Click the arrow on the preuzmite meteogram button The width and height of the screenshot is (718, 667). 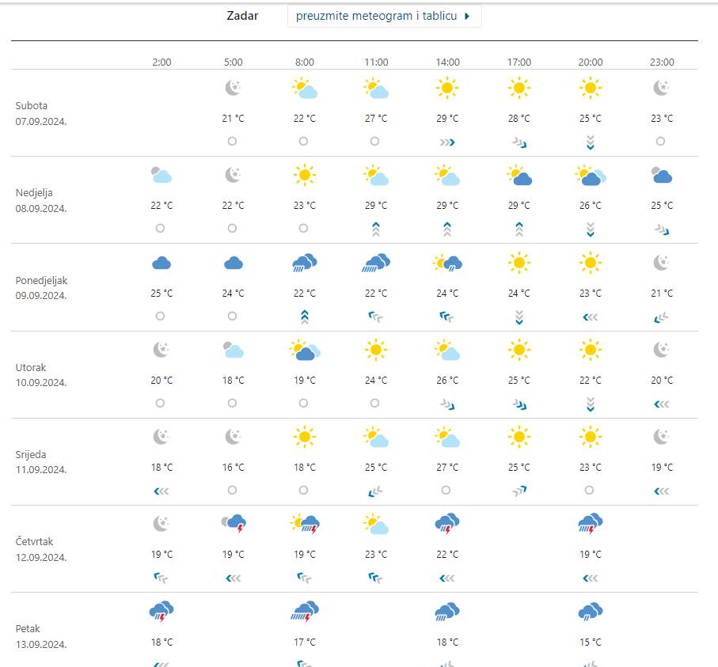(467, 16)
